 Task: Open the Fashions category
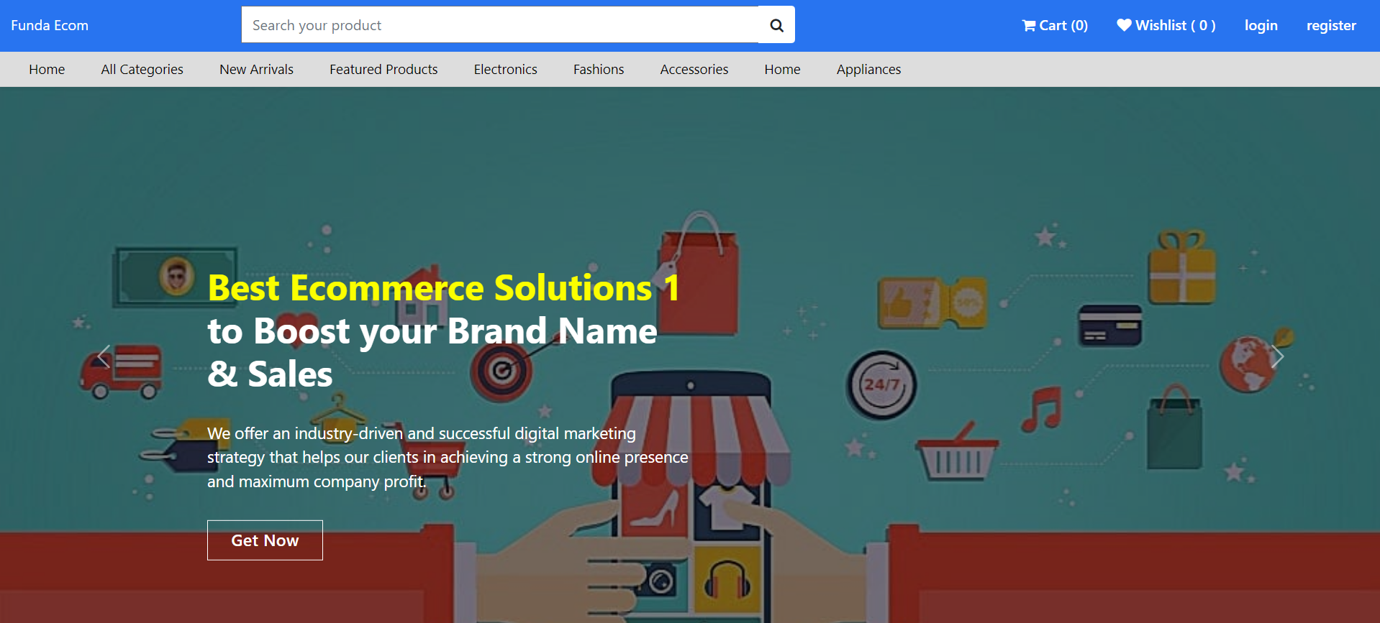point(598,69)
